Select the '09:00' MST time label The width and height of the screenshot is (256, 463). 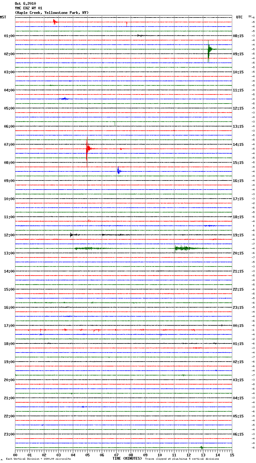9,180
